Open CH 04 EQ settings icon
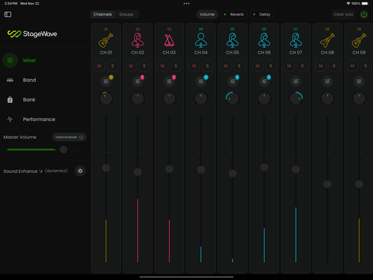The height and width of the screenshot is (280, 373). pos(201,81)
